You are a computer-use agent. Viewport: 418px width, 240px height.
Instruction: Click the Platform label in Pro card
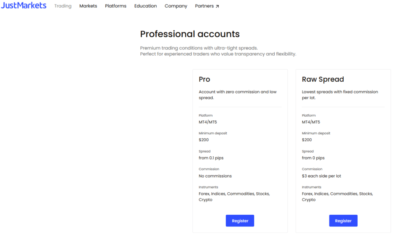[206, 116]
